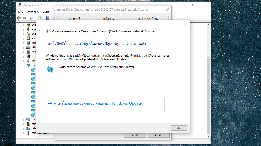The width and height of the screenshot is (261, 146).
Task: Click the ปิด button in driver wizard
Action: 179,128
